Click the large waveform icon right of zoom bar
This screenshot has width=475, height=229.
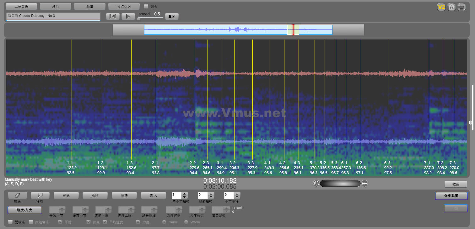(x=365, y=184)
